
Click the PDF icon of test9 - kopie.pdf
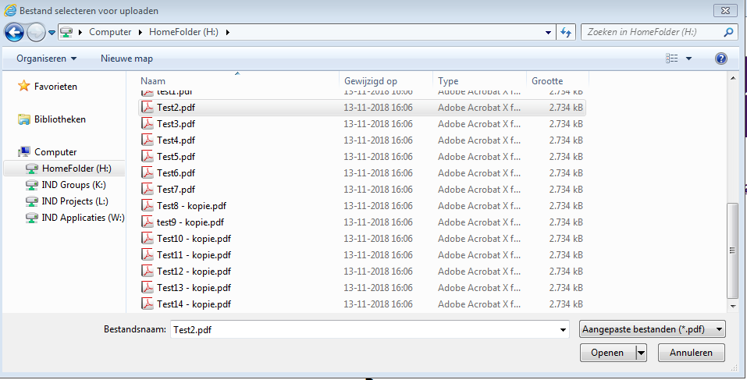[148, 222]
